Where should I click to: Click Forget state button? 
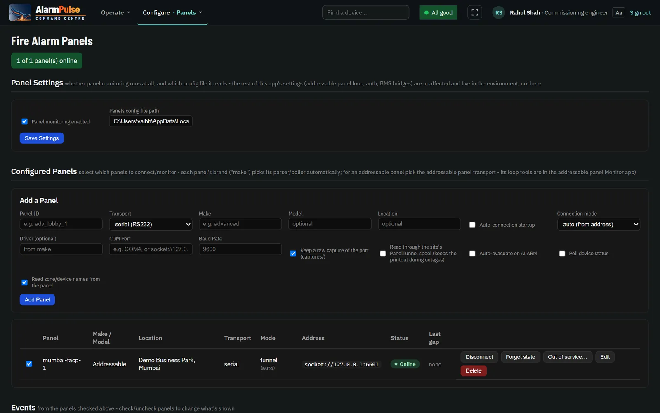tap(520, 357)
